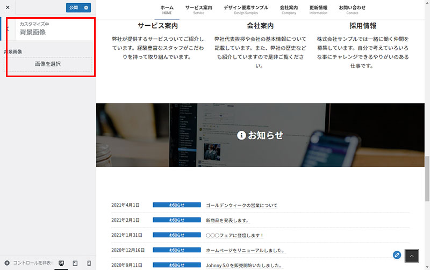
Task: Hide controls with コントロールを非表示 arrow
Action: click(x=7, y=263)
